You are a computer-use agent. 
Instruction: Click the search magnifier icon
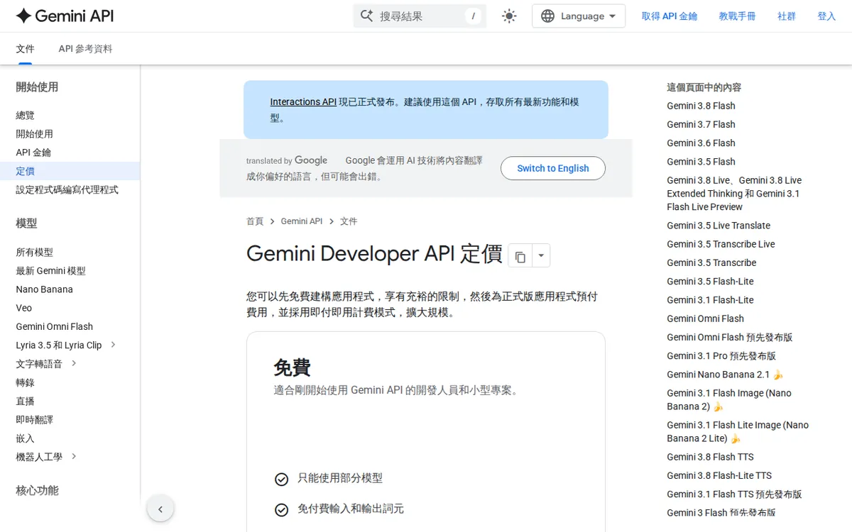[x=366, y=16]
